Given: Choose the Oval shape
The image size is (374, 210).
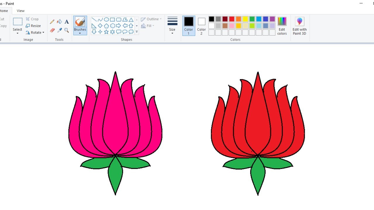Looking at the screenshot, I should (x=106, y=20).
